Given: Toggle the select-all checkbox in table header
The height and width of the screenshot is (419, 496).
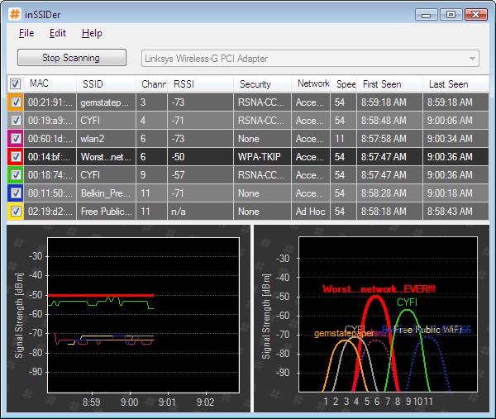Looking at the screenshot, I should click(x=15, y=83).
